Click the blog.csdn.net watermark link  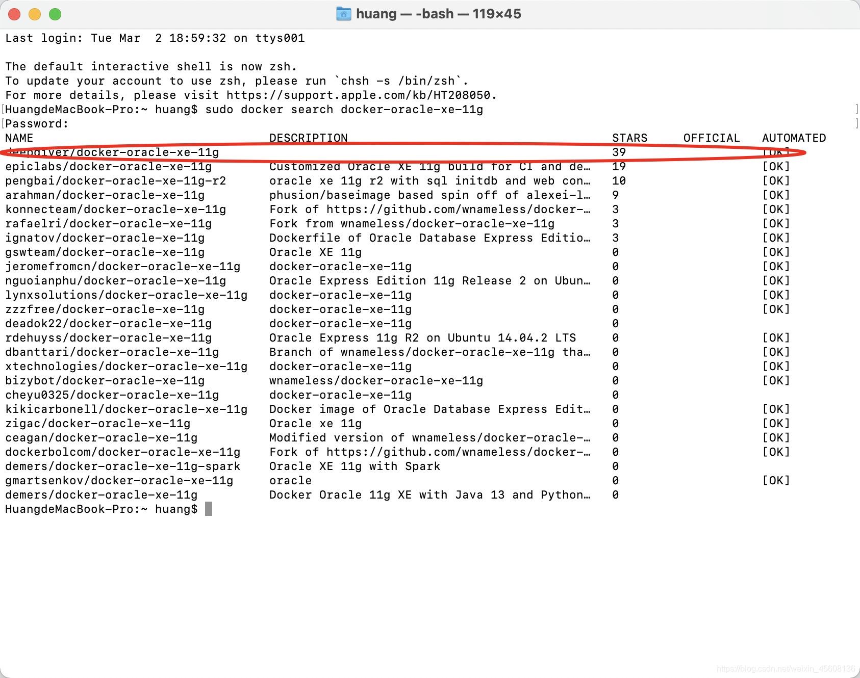coord(786,668)
